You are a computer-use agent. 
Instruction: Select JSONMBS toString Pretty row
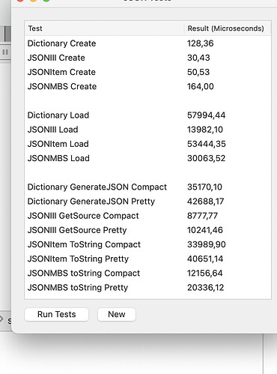pyautogui.click(x=147, y=288)
